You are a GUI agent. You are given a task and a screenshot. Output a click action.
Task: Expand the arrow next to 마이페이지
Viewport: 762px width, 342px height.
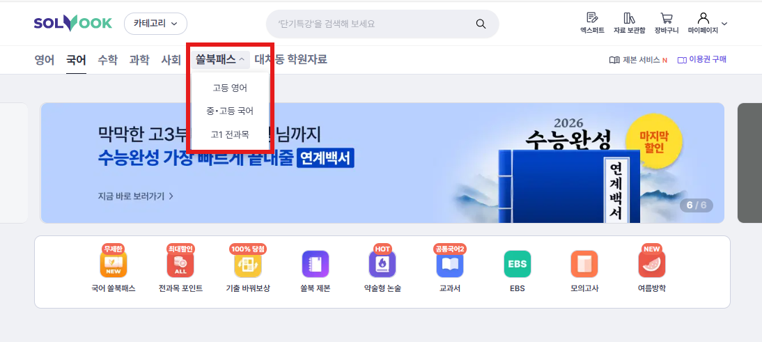[724, 23]
